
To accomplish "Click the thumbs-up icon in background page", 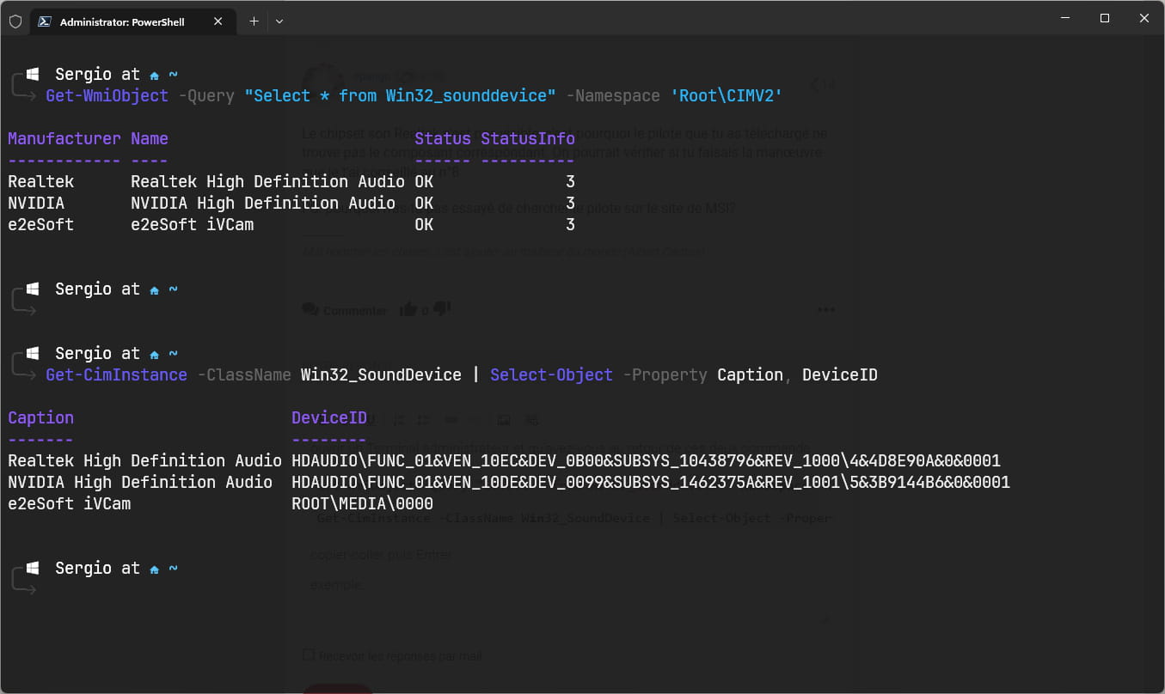I will (408, 309).
